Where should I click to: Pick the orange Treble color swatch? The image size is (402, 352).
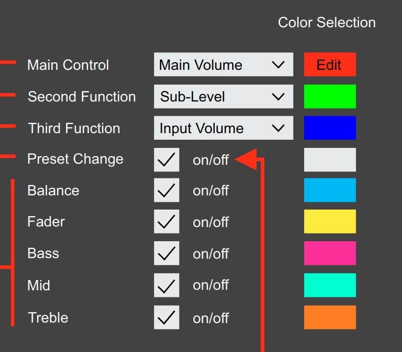pos(329,317)
